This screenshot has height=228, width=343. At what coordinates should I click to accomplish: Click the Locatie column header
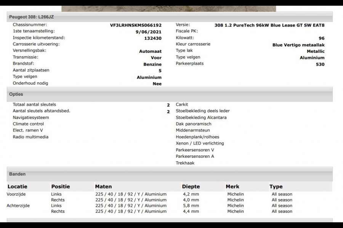(18, 187)
